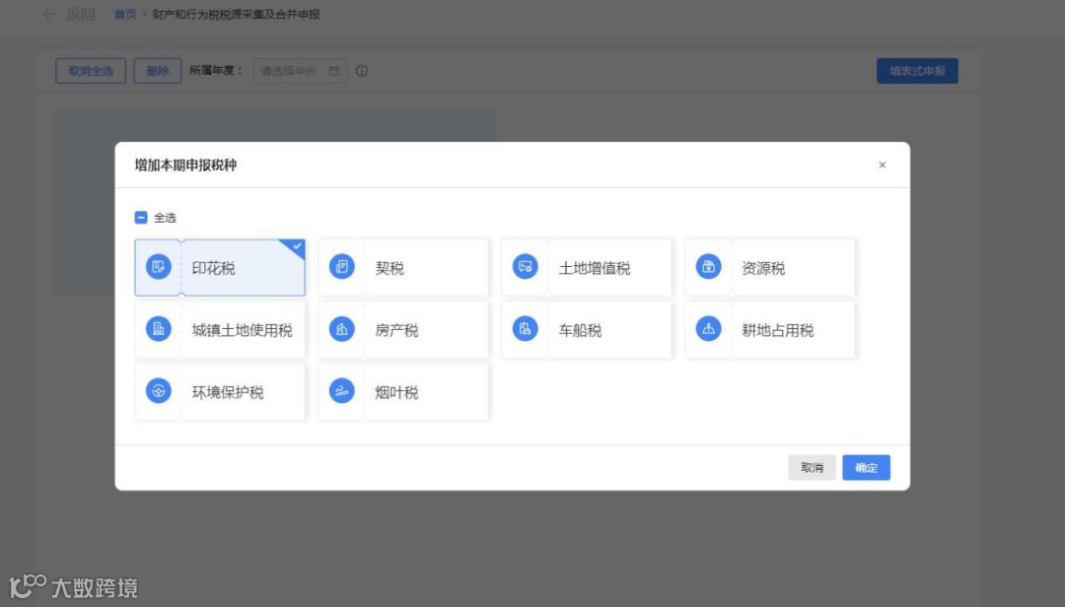The height and width of the screenshot is (607, 1065).
Task: Click the back arrow next to 返回
Action: pos(49,14)
